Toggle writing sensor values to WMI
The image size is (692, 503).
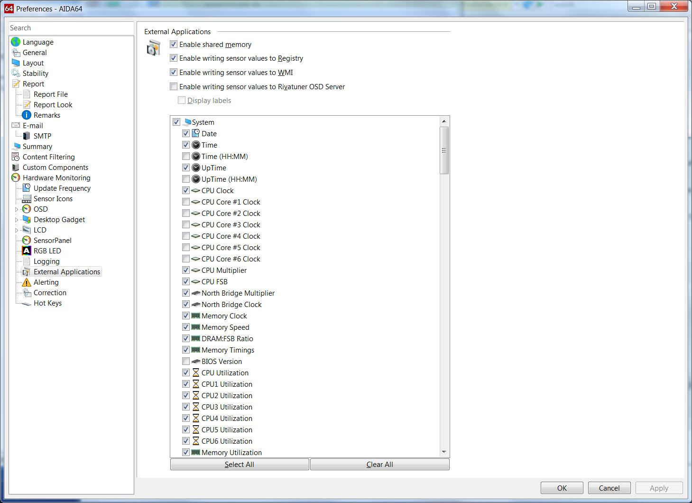pyautogui.click(x=174, y=72)
